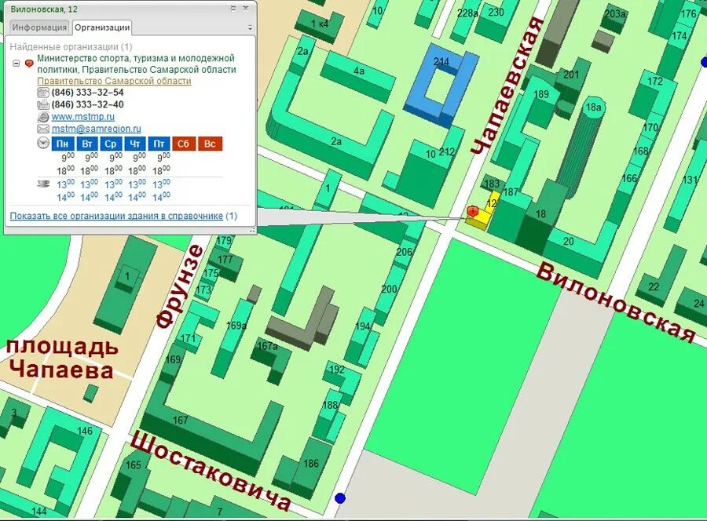707x521 pixels.
Task: Close the Вилоновская, 12 info panel
Action: tap(246, 8)
